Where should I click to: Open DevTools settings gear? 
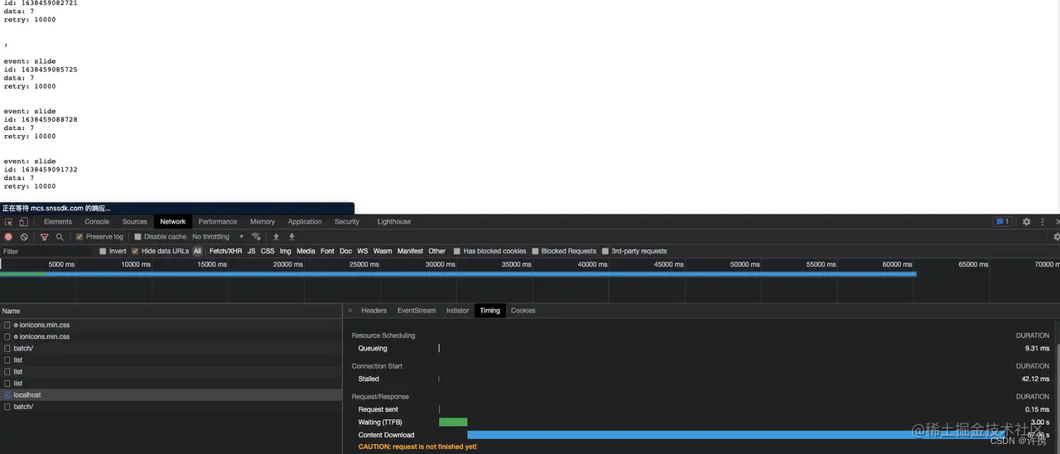pyautogui.click(x=1026, y=222)
